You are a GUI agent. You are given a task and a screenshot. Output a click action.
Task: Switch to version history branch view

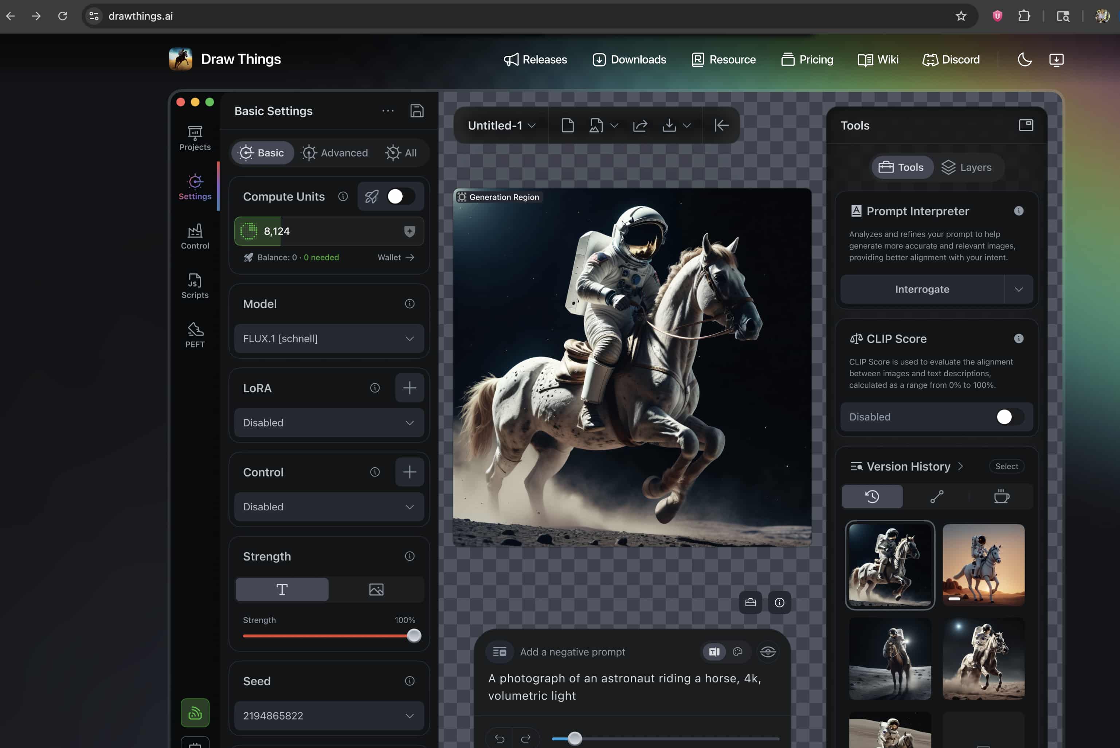pyautogui.click(x=936, y=496)
